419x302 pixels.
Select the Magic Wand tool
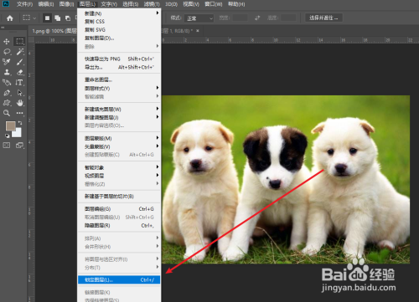20,52
